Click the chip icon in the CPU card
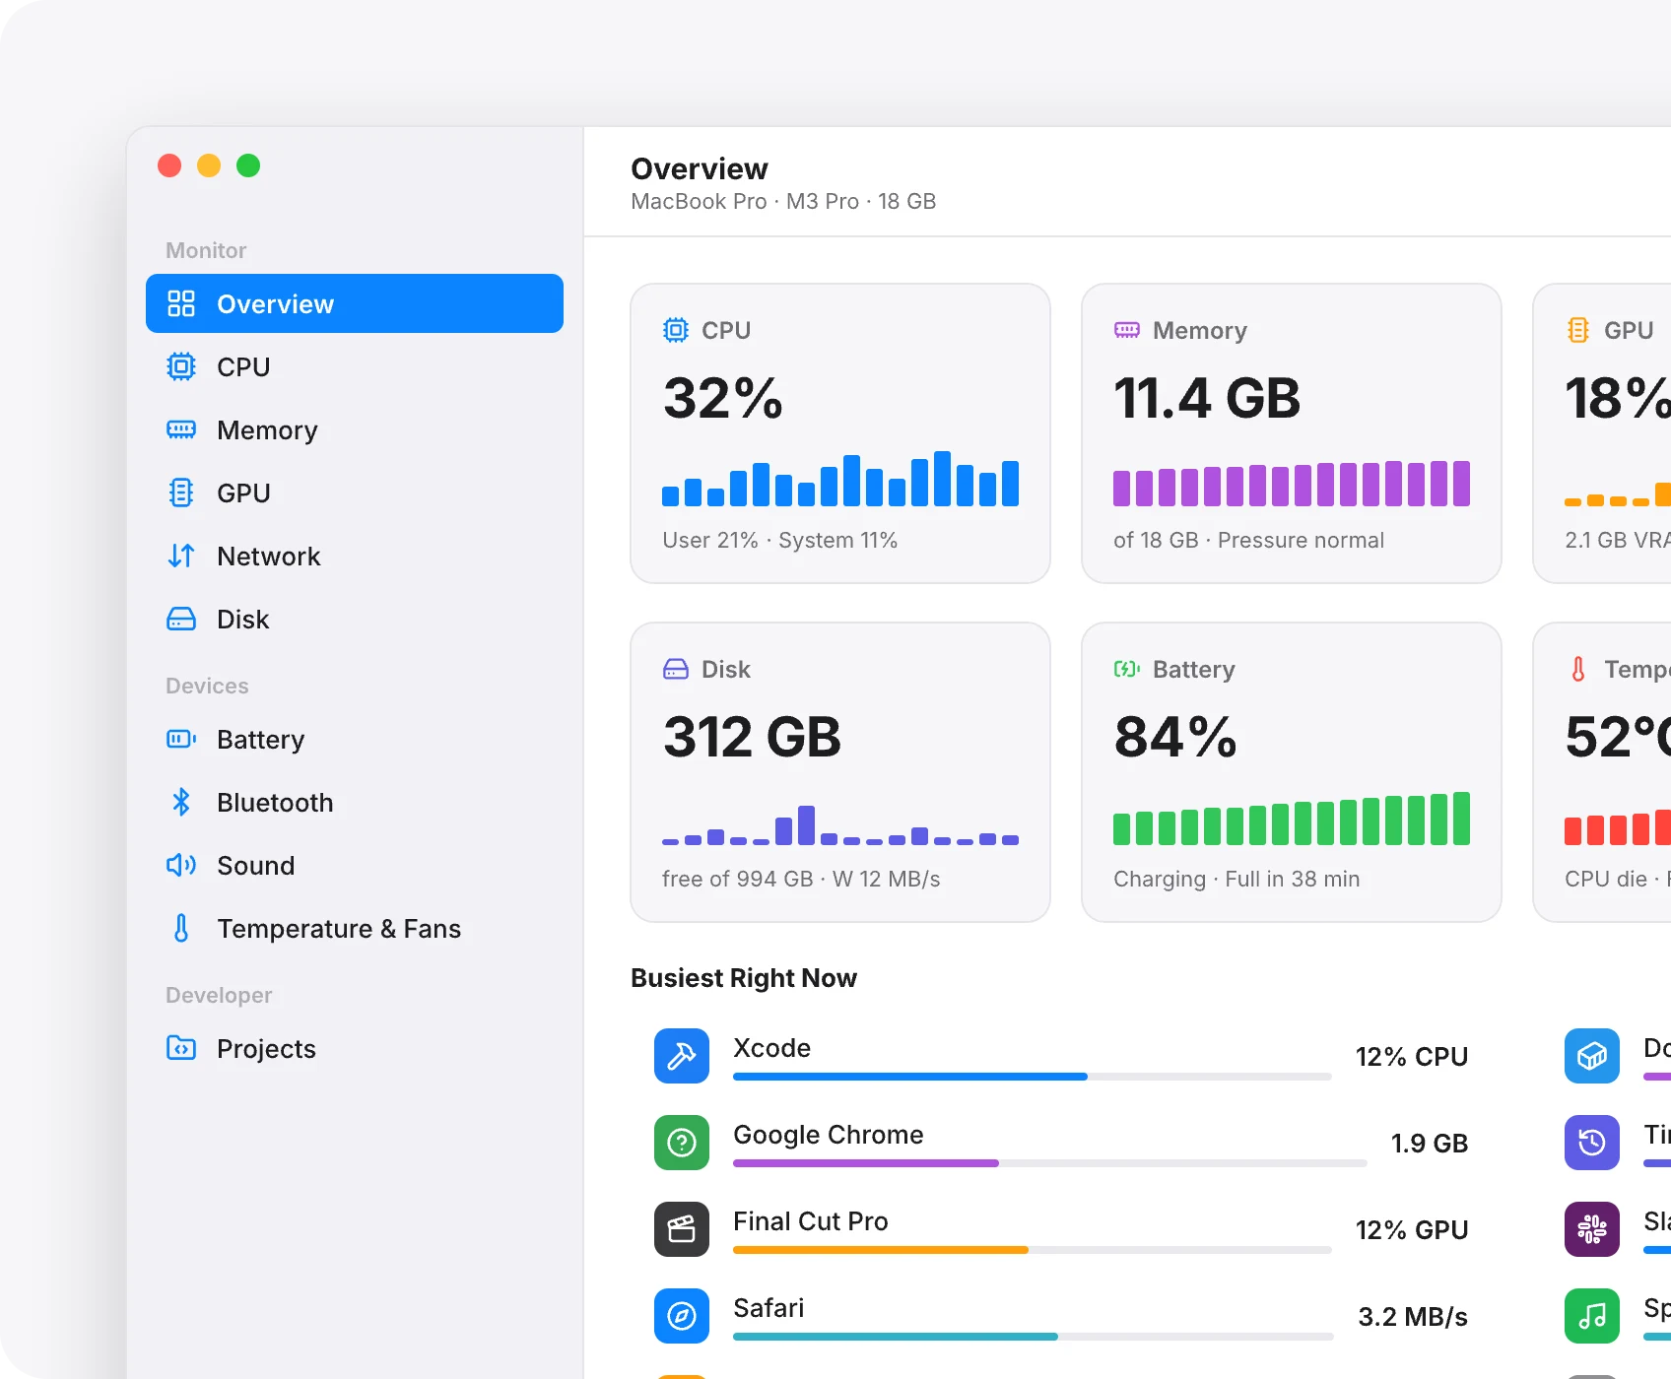The image size is (1671, 1379). (676, 330)
